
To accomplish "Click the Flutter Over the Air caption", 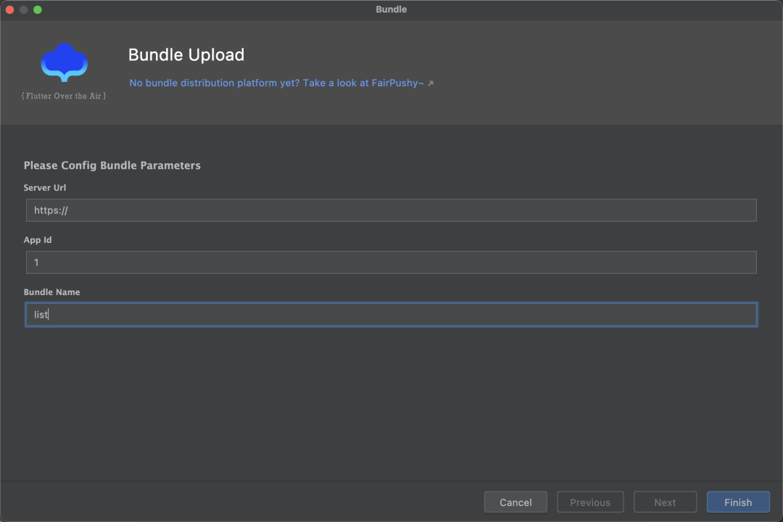I will [x=64, y=96].
